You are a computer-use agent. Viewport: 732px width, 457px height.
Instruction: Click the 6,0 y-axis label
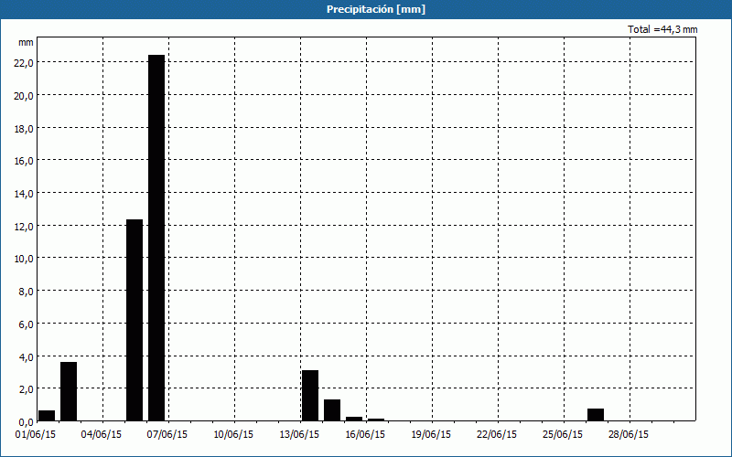pos(26,324)
